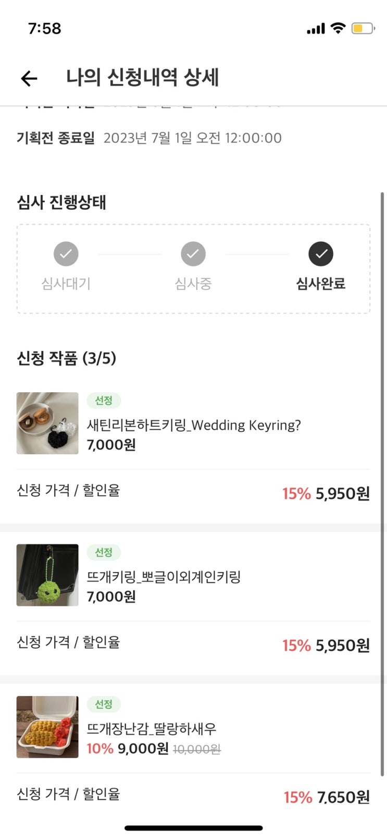Screen dimensions: 387x839
Task: Open 뜨개키링_뽀글이외계인키링 product title
Action: click(164, 577)
